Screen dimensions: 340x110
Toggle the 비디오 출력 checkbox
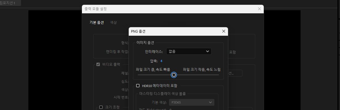pyautogui.click(x=98, y=64)
